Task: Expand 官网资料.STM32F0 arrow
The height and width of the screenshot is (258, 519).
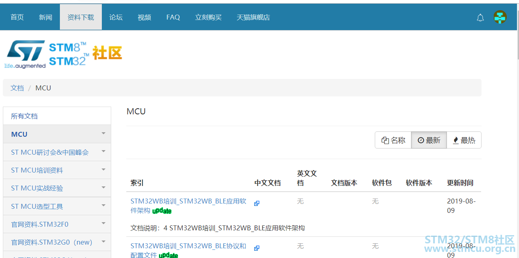Action: click(x=103, y=223)
